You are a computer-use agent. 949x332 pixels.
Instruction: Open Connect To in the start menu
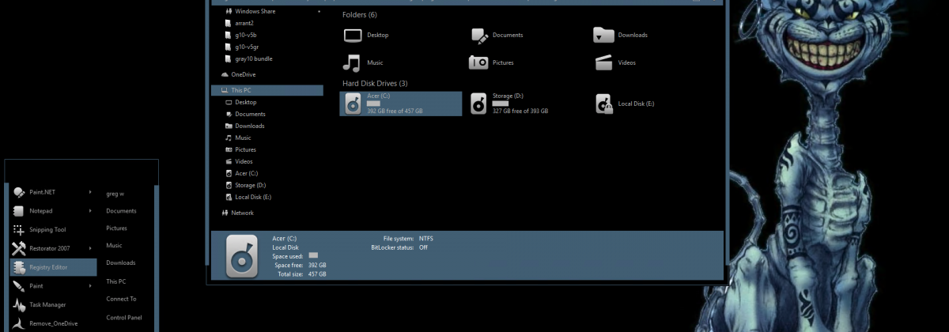point(121,299)
